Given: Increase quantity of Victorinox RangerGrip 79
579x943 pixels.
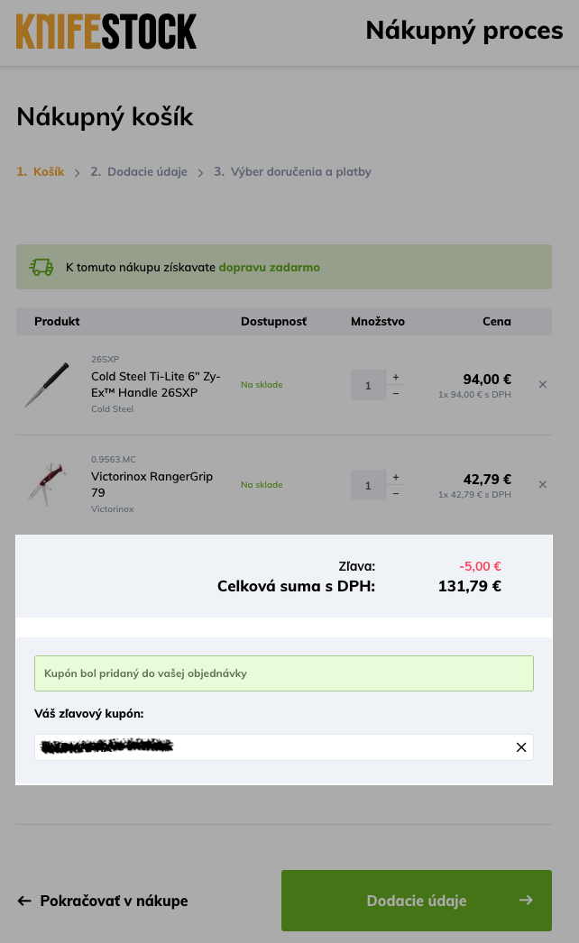Looking at the screenshot, I should tap(396, 477).
